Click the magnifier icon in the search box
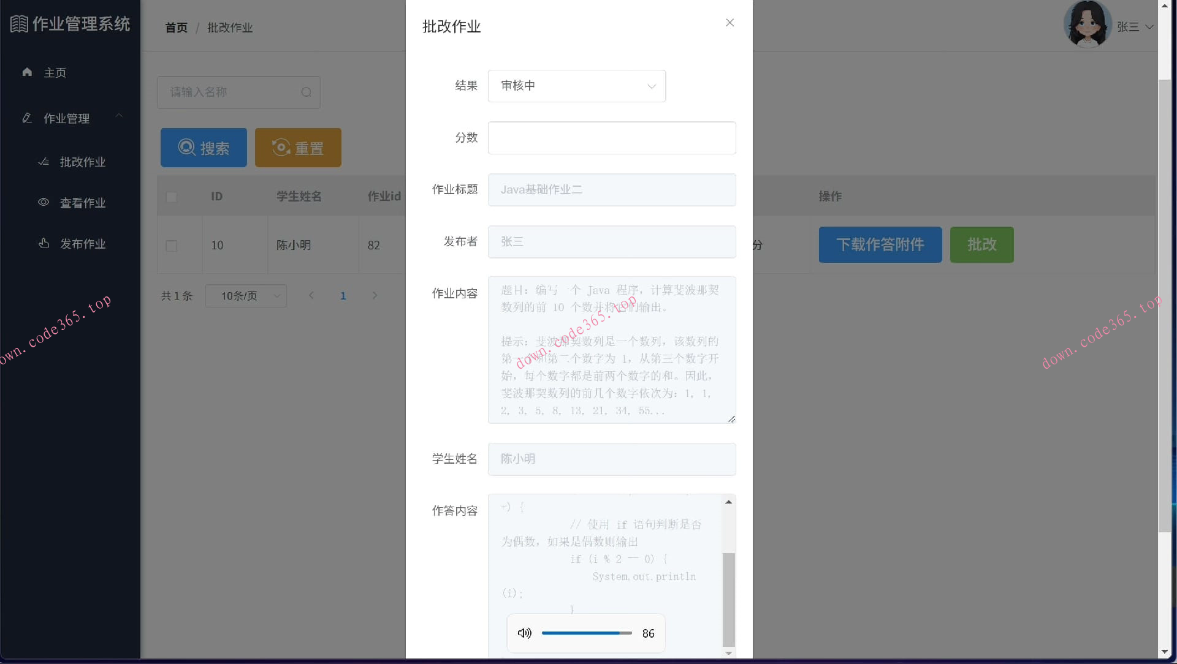The height and width of the screenshot is (664, 1177). (307, 92)
